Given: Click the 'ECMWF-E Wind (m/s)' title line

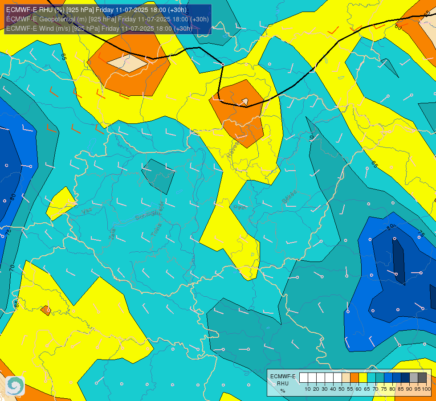Looking at the screenshot, I should [x=99, y=29].
